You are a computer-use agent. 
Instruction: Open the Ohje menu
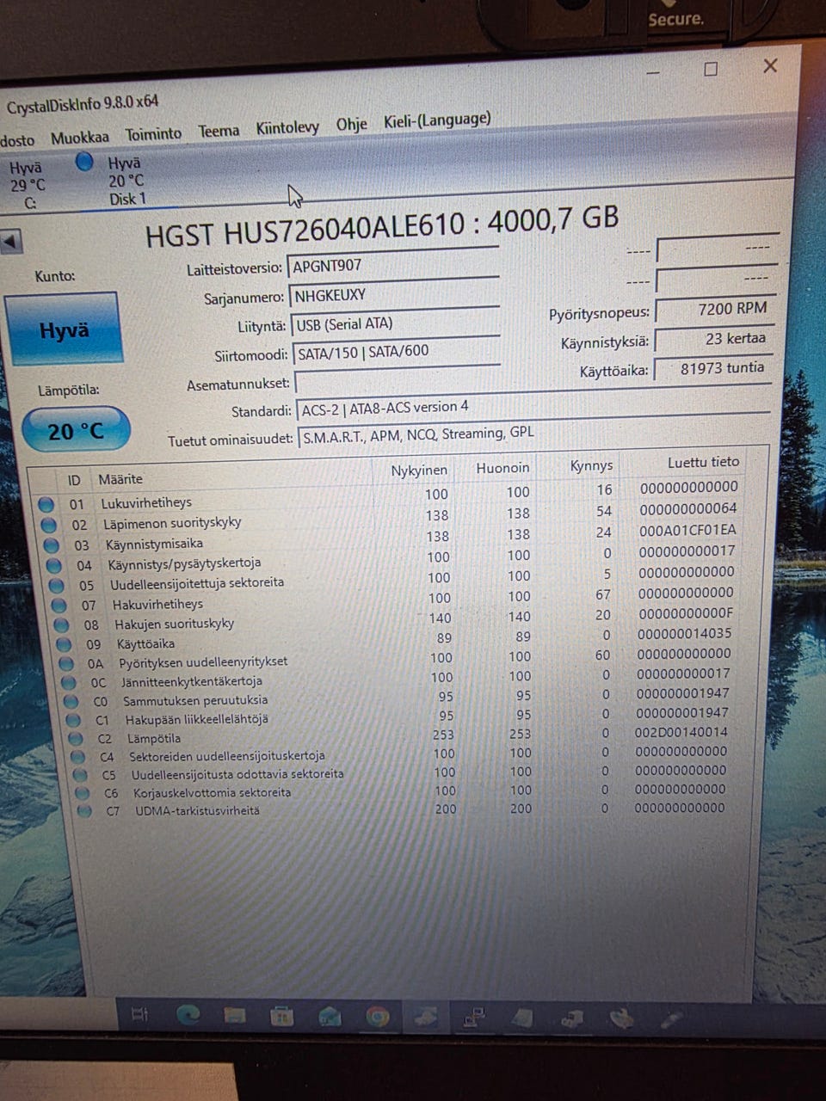(x=351, y=125)
